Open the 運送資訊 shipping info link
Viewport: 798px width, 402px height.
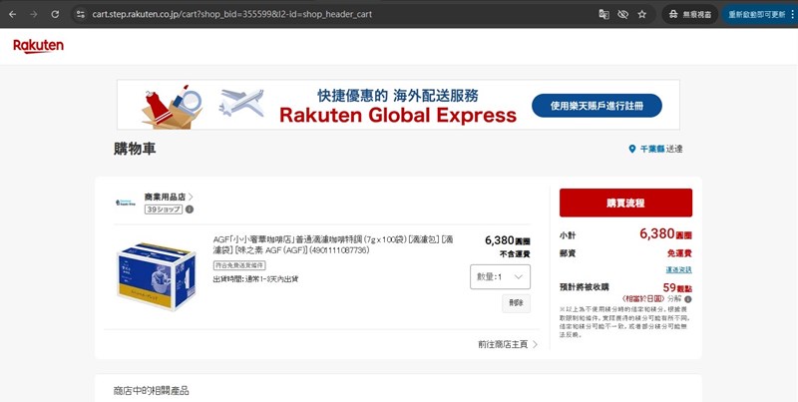pos(678,269)
